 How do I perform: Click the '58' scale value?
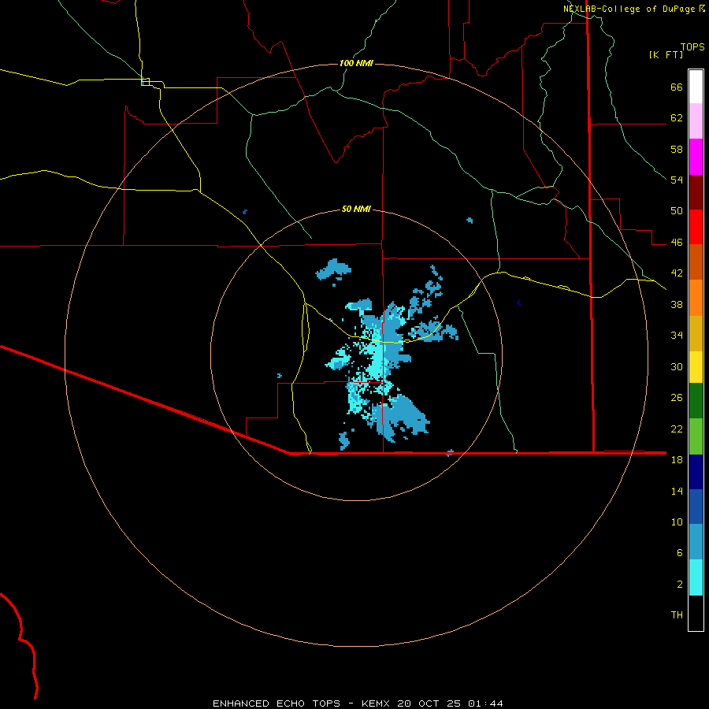677,149
